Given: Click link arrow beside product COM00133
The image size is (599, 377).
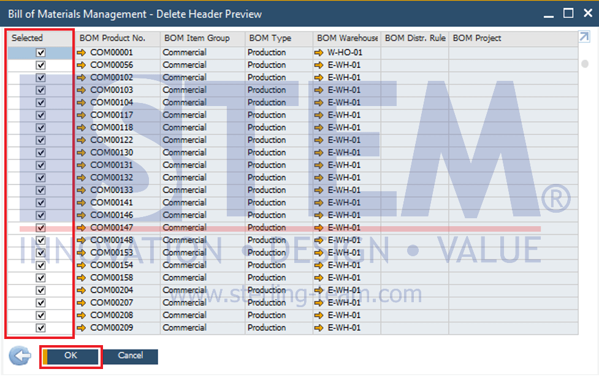Looking at the screenshot, I should pos(82,190).
